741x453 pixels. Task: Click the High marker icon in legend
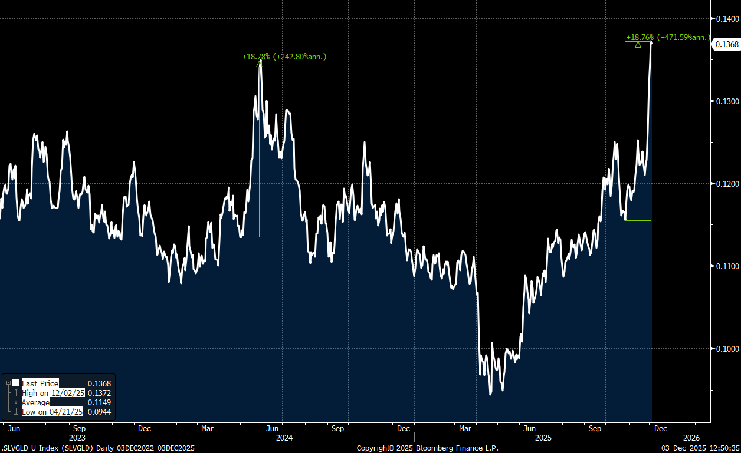coord(16,393)
